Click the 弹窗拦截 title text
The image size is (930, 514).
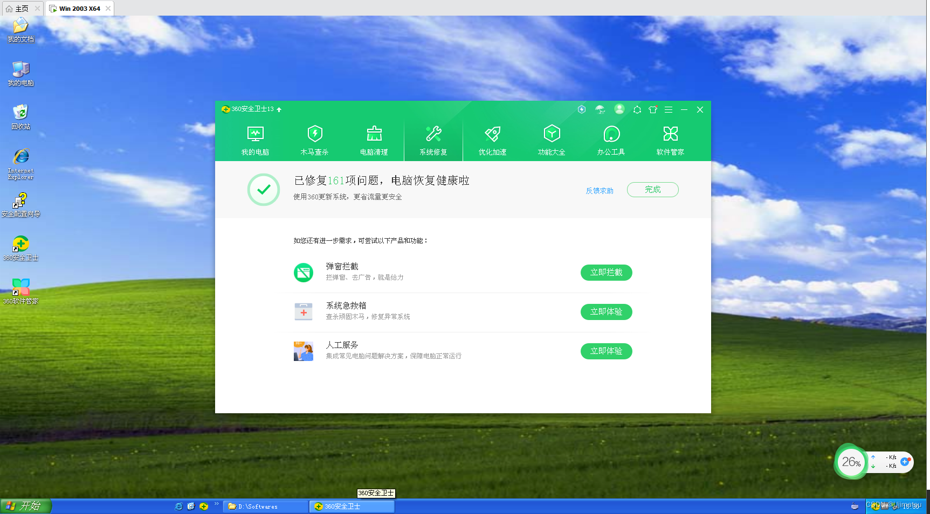(x=342, y=266)
